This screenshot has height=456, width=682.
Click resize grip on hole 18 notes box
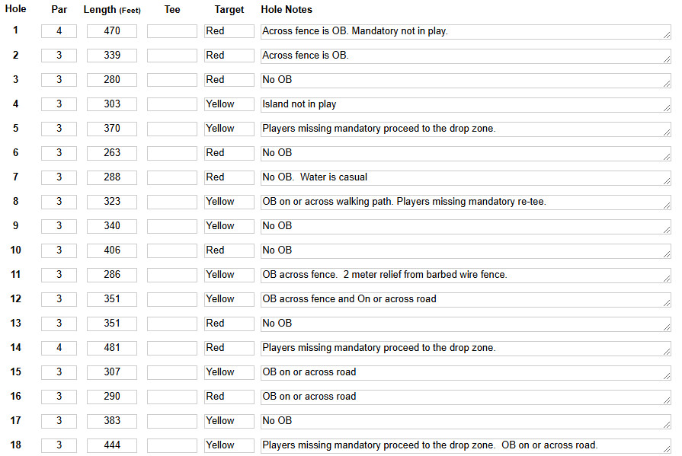pos(667,449)
